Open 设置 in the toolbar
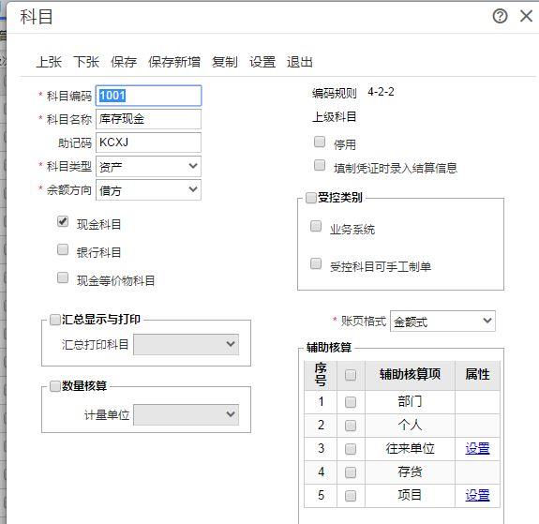The width and height of the screenshot is (539, 524). 262,62
